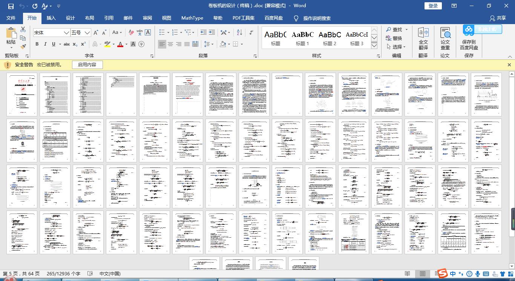515x281 pixels.
Task: Increase font size with the grow font icon
Action: 96,33
